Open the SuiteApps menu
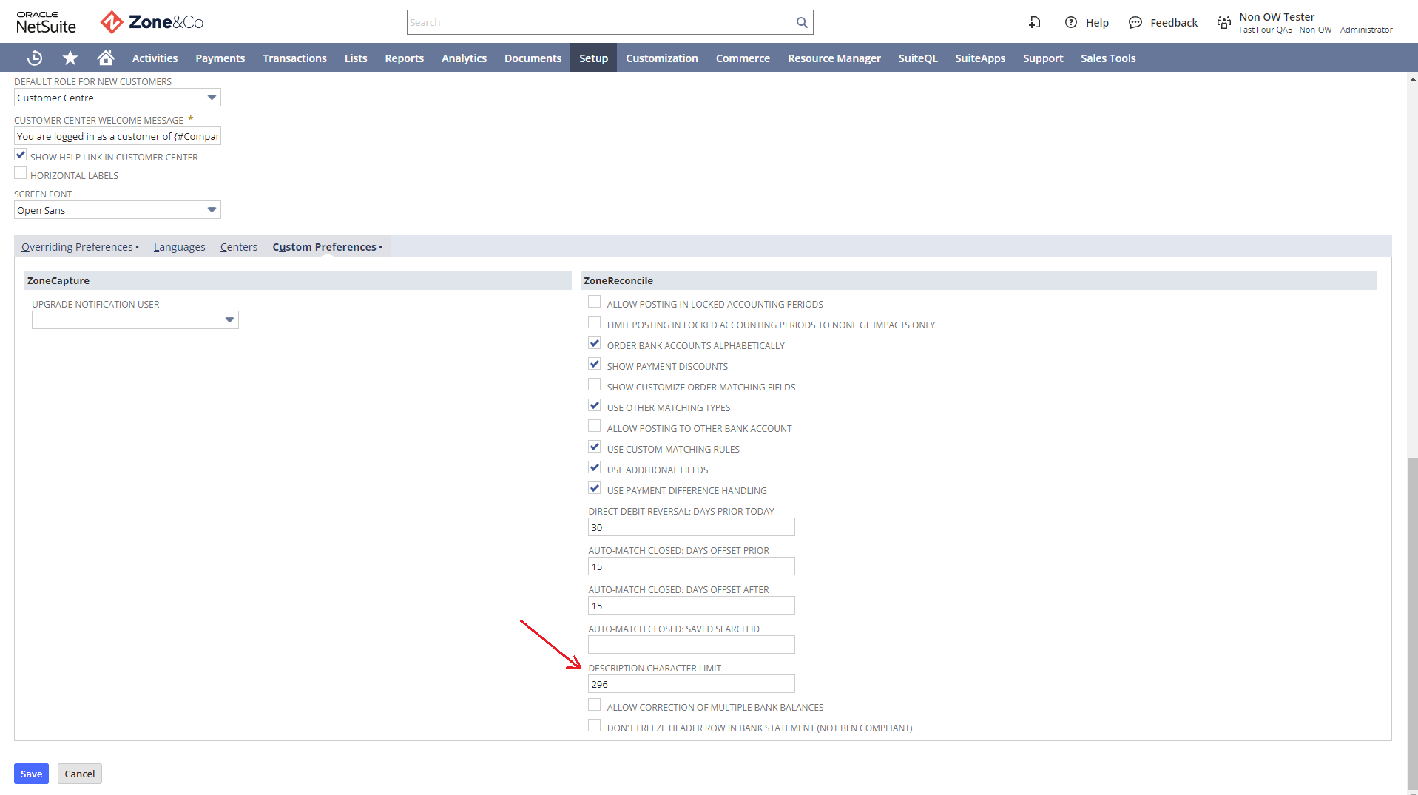 pos(980,58)
